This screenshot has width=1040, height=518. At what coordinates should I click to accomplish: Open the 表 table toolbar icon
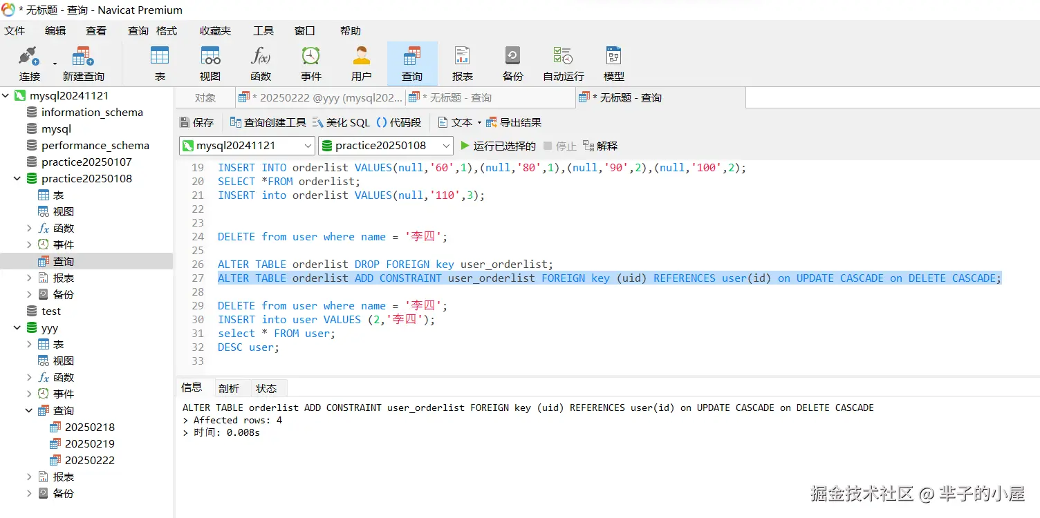click(160, 64)
